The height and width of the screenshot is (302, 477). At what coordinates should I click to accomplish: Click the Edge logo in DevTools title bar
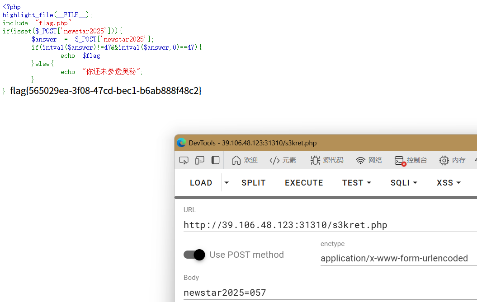181,143
